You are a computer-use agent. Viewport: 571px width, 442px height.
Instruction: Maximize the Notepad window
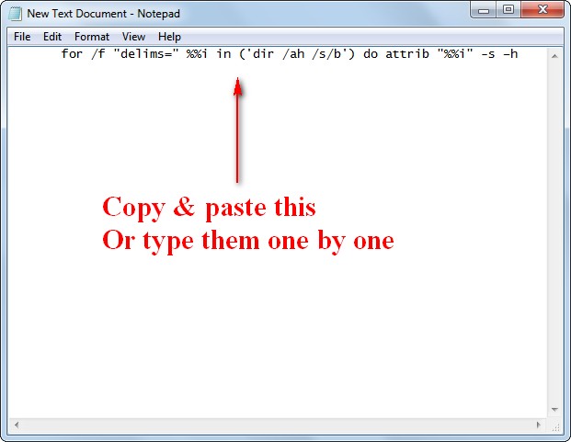(508, 9)
